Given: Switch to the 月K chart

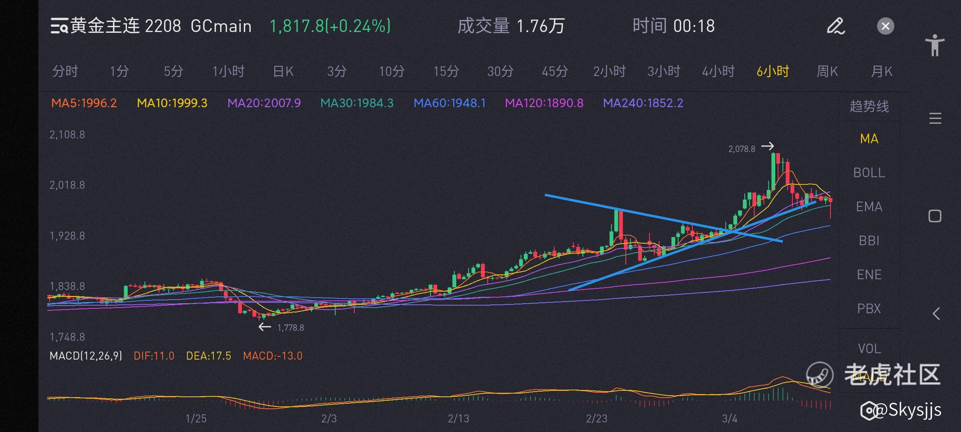Looking at the screenshot, I should [882, 72].
